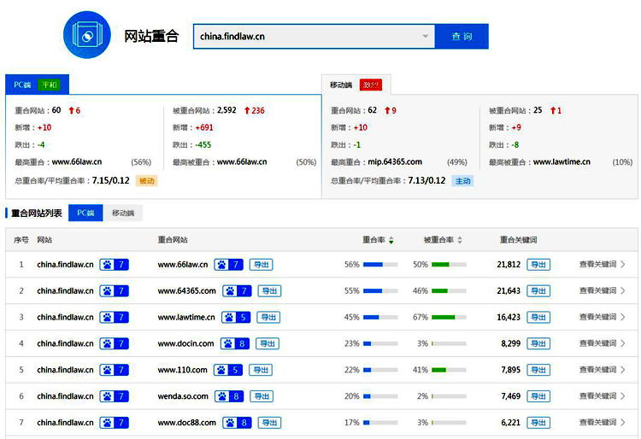Click Baidu weight badge beside www.66law.cn
Viewport: 641px width, 439px height.
pyautogui.click(x=228, y=265)
